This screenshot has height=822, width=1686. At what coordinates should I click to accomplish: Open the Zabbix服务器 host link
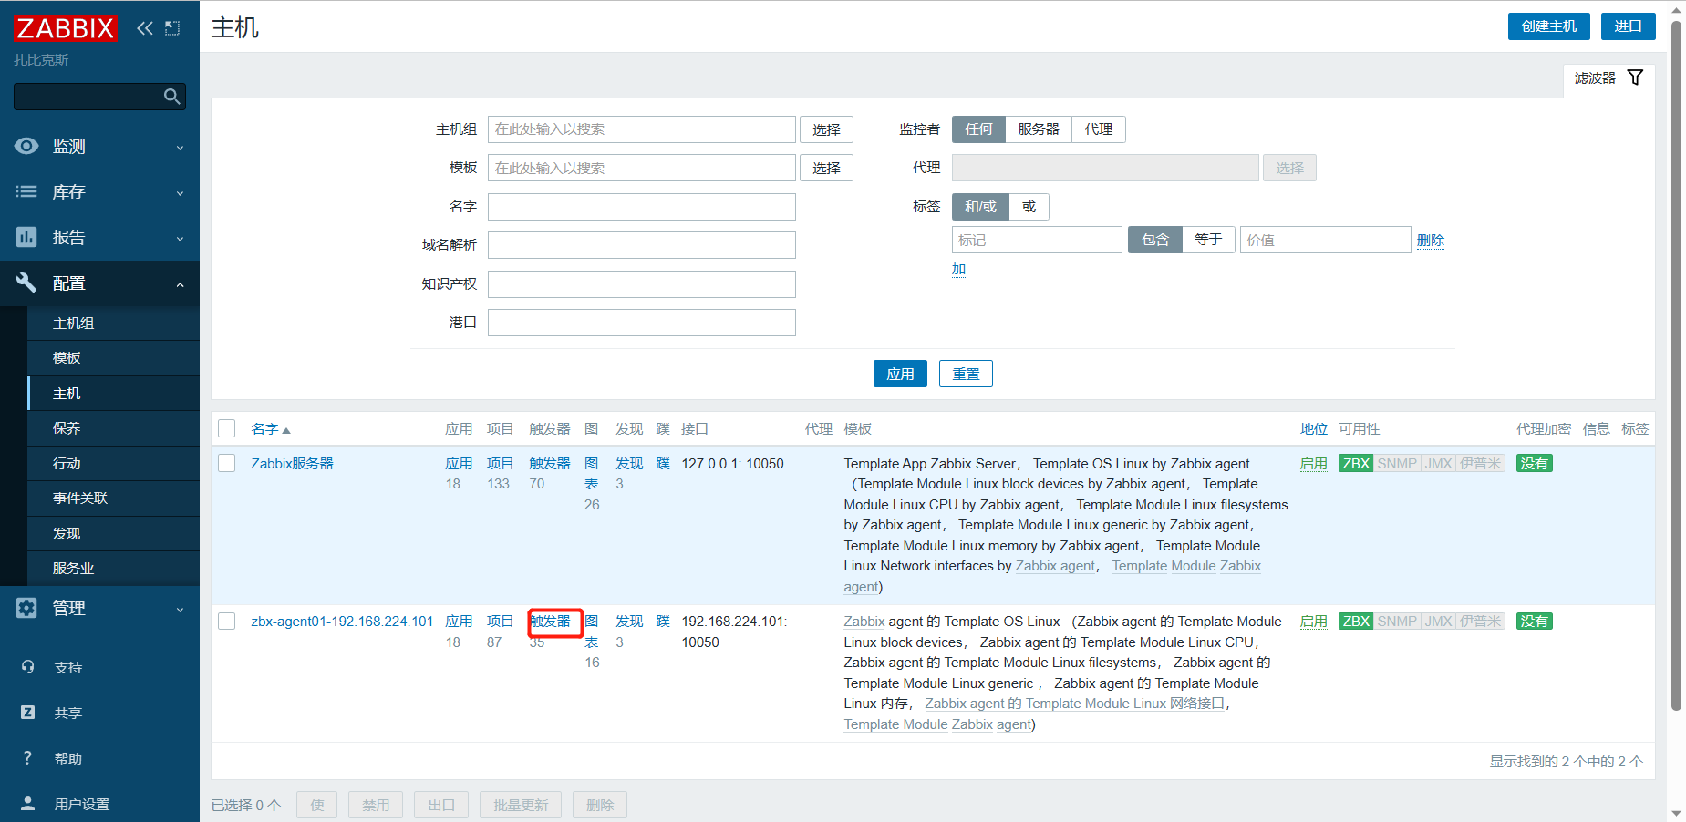292,464
